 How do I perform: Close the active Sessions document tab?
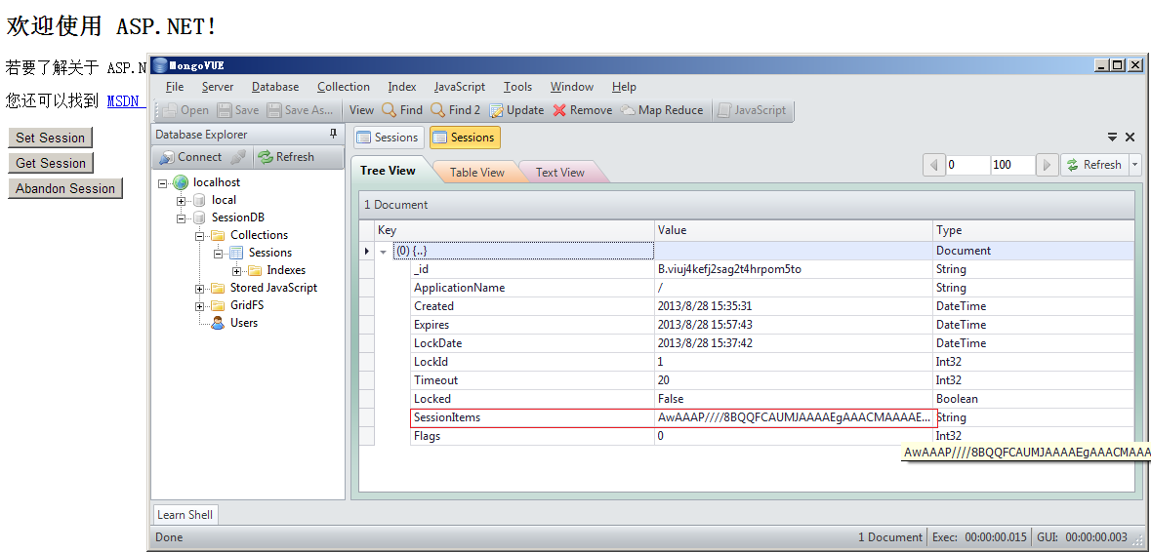[x=1130, y=137]
